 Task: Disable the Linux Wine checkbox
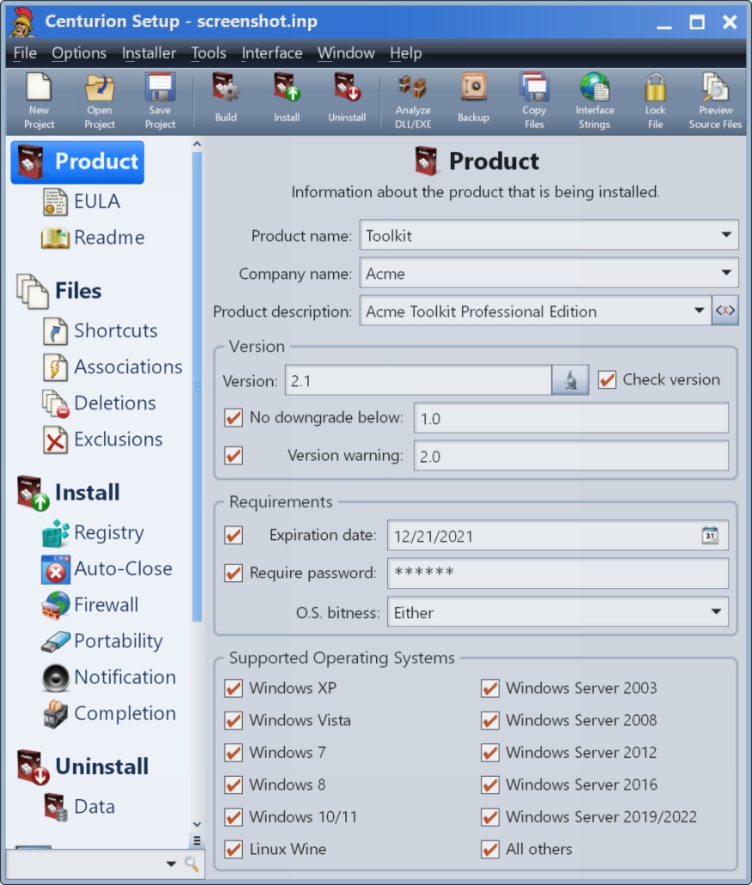point(233,849)
